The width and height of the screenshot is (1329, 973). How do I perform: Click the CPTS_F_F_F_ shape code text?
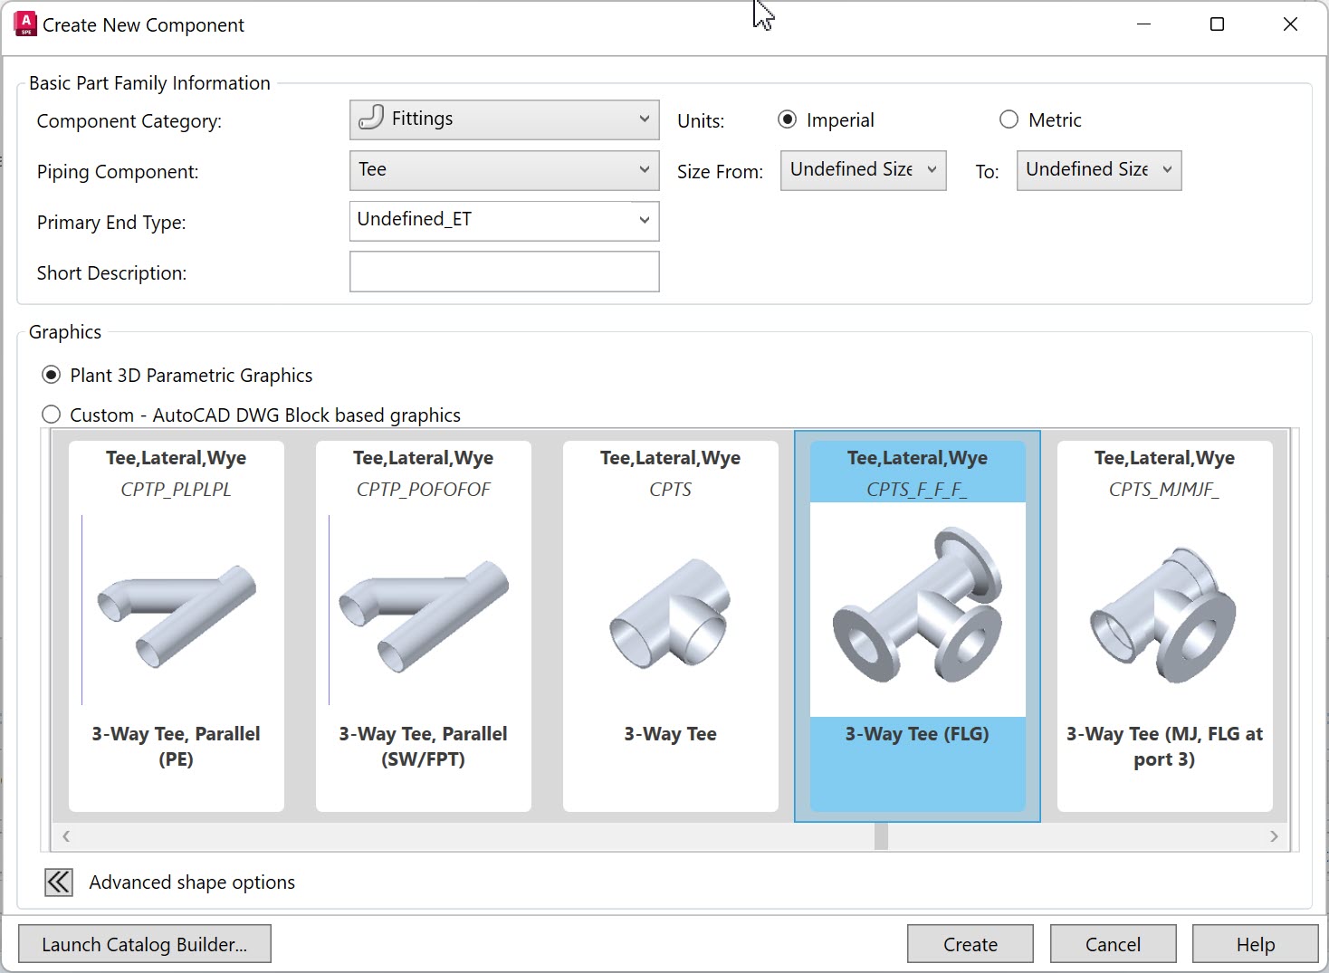[917, 490]
